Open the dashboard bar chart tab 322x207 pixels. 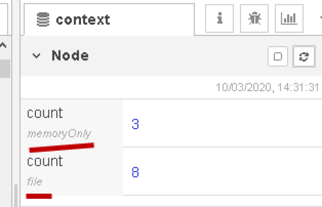(x=289, y=18)
